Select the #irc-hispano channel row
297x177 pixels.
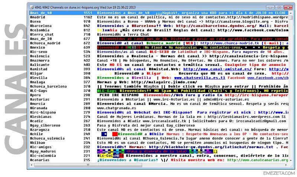(159, 113)
